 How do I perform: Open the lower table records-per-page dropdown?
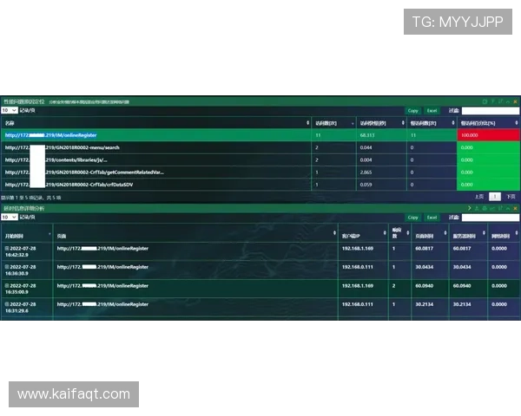coord(10,218)
